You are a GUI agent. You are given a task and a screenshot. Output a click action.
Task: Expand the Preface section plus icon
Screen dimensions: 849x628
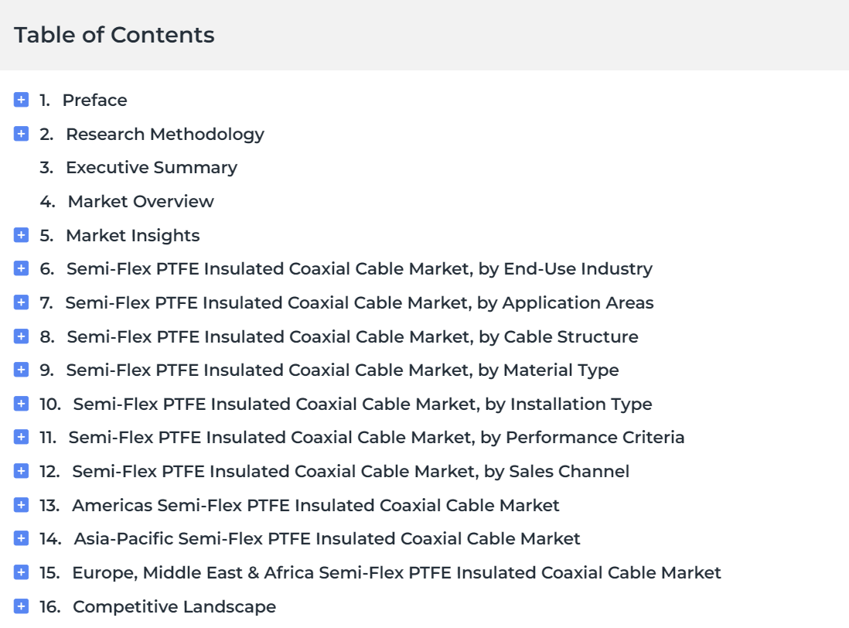coord(21,100)
